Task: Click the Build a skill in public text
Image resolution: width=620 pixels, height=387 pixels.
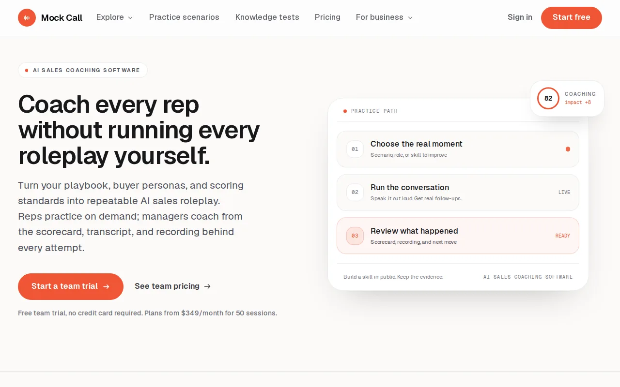Action: pyautogui.click(x=393, y=277)
